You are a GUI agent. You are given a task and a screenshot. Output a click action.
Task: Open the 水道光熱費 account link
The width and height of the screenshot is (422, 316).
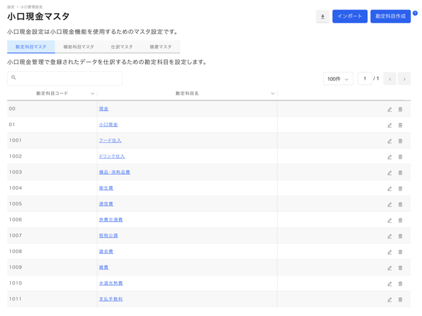pos(111,283)
